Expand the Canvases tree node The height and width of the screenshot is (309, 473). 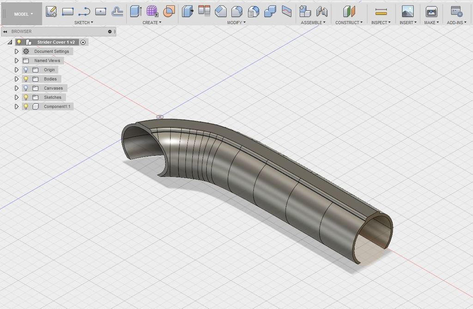[x=17, y=88]
